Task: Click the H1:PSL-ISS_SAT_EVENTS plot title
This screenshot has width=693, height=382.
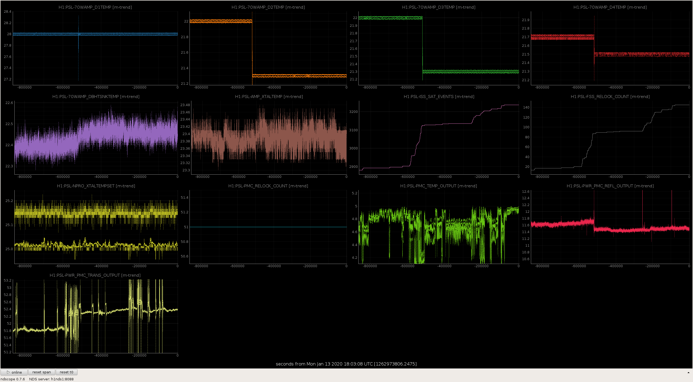Action: click(x=439, y=97)
